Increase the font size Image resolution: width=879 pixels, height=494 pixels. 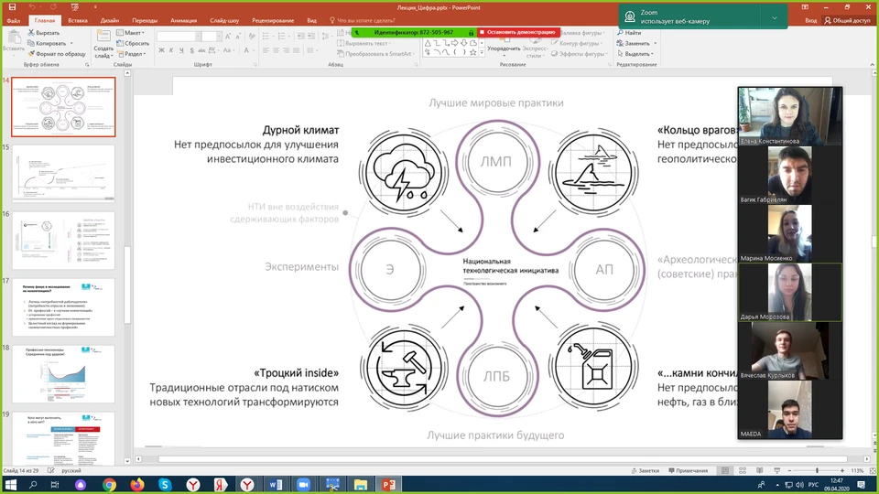pos(228,37)
